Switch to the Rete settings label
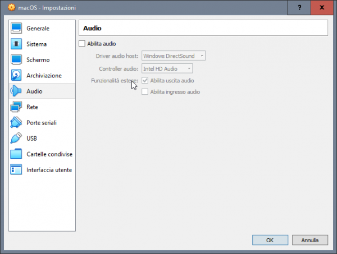This screenshot has width=337, height=254. [x=32, y=107]
